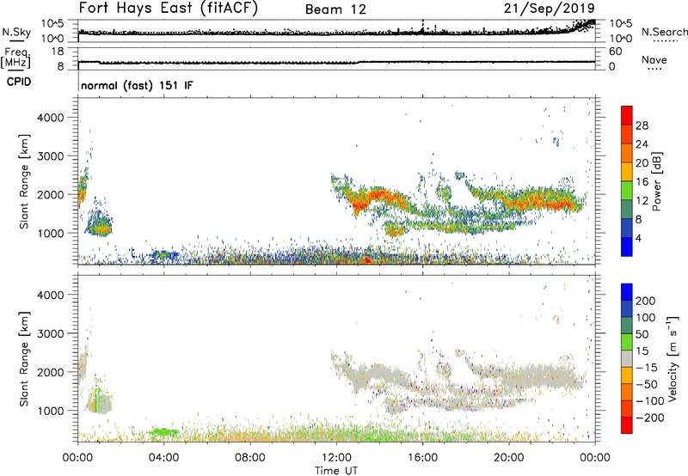Click the 'N.Search' legend label
688x476 pixels.
click(664, 32)
